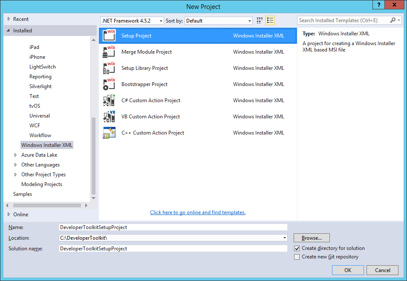This screenshot has width=407, height=281.
Task: Select the C++ Custom Action Project icon
Action: 110,133
